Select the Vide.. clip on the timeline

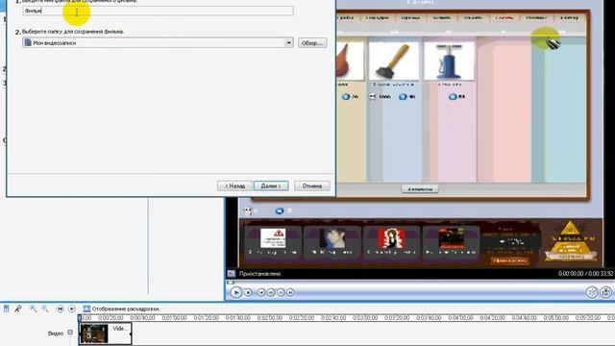(105, 334)
